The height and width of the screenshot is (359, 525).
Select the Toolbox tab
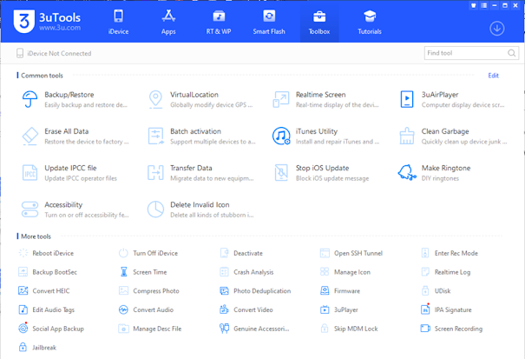[x=319, y=22]
